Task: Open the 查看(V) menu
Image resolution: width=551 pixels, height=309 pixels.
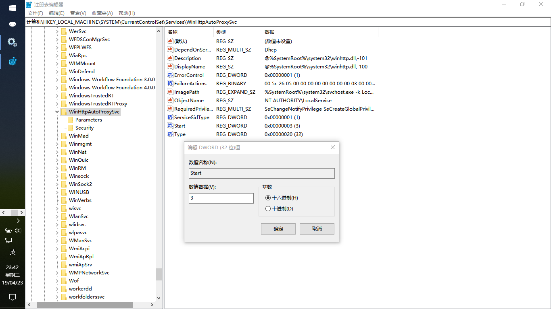Action: (x=78, y=13)
